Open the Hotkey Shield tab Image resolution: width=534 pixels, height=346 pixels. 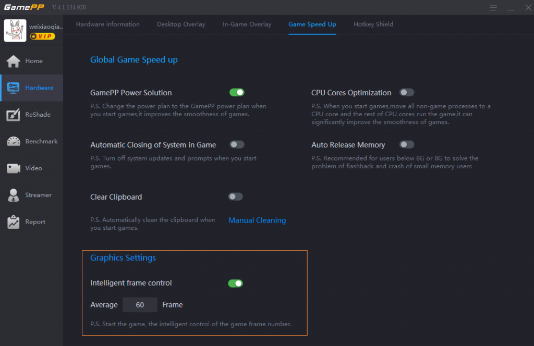click(x=373, y=24)
